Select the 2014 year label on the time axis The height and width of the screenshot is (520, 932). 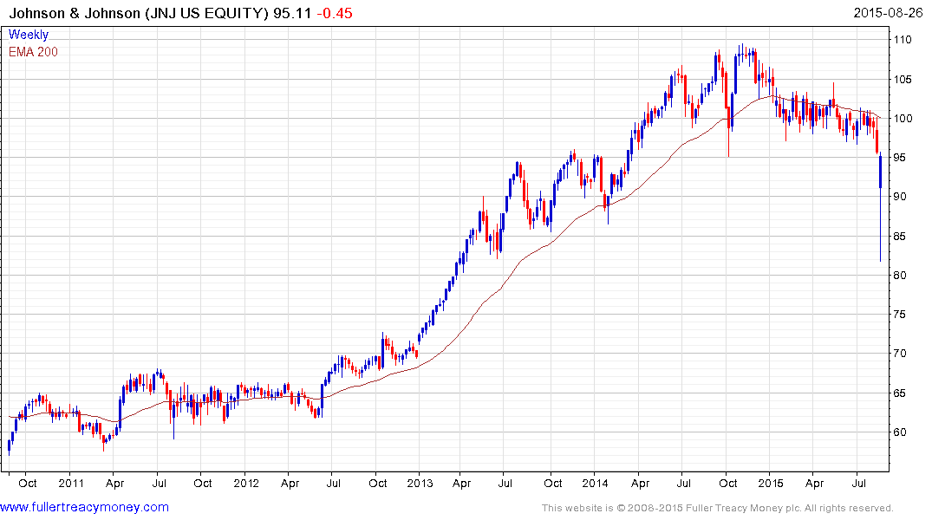(x=595, y=483)
